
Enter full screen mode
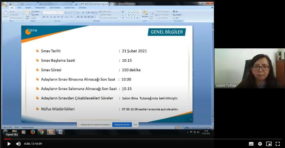coord(278,144)
